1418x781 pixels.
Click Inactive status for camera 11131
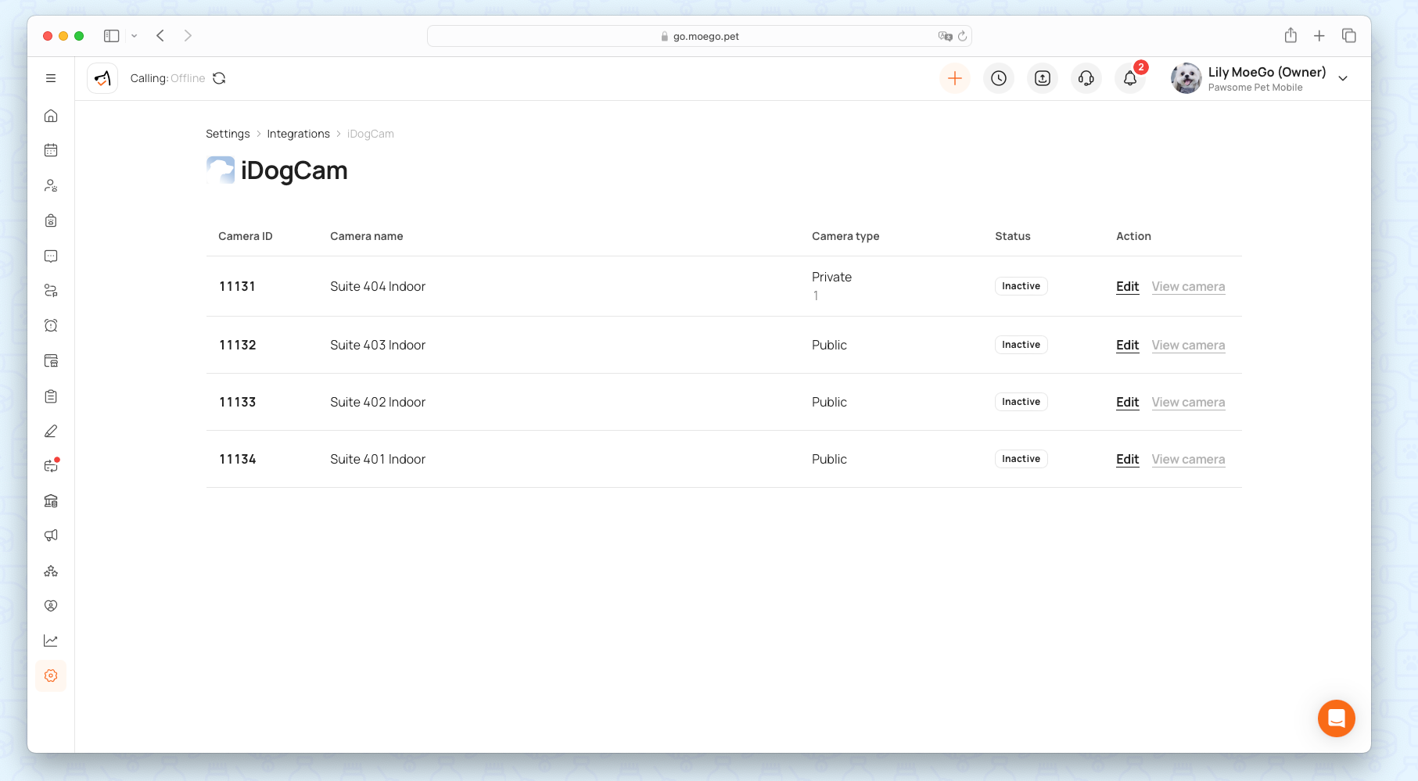pyautogui.click(x=1021, y=286)
